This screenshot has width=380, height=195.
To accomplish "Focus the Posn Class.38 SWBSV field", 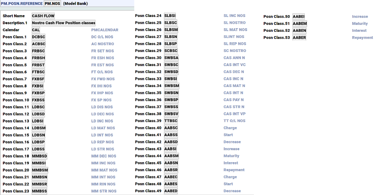I will [171, 114].
